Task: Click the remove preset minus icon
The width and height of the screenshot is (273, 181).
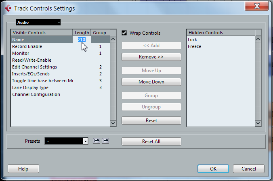Action: [x=105, y=141]
